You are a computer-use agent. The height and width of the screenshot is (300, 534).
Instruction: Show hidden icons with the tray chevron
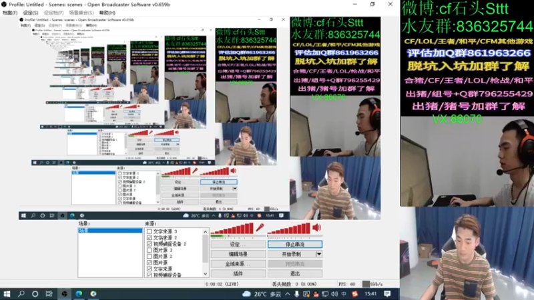[288, 294]
